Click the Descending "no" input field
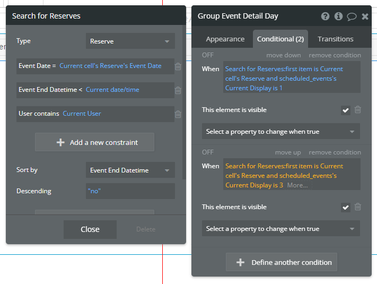 130,191
